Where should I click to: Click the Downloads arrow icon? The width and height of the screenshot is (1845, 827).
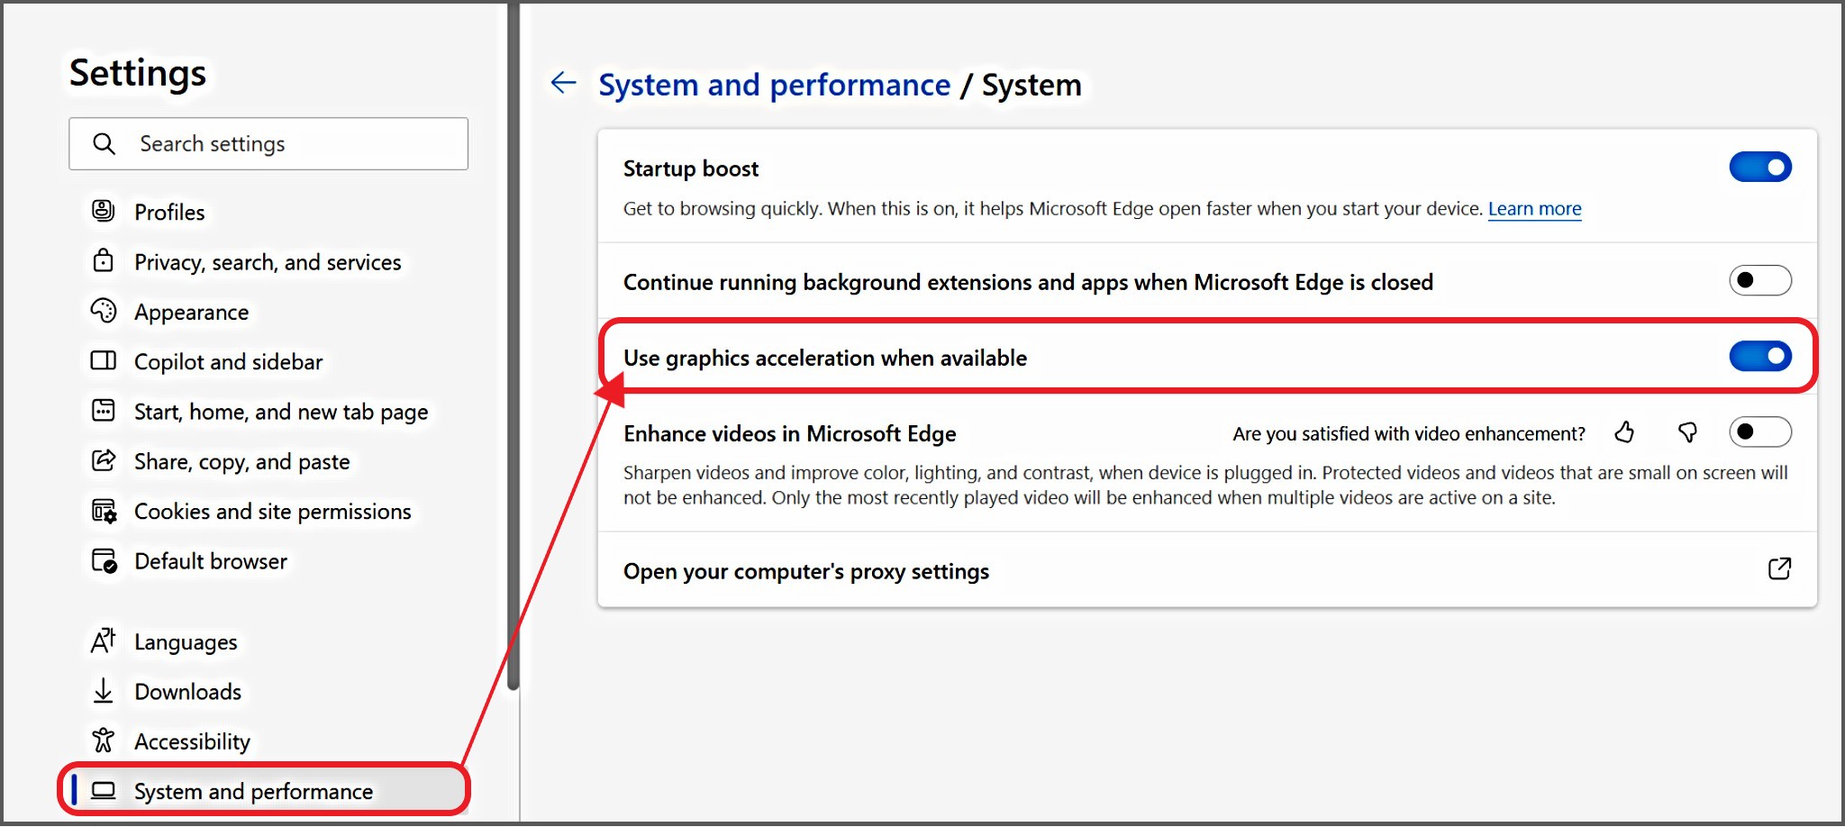[x=104, y=692]
